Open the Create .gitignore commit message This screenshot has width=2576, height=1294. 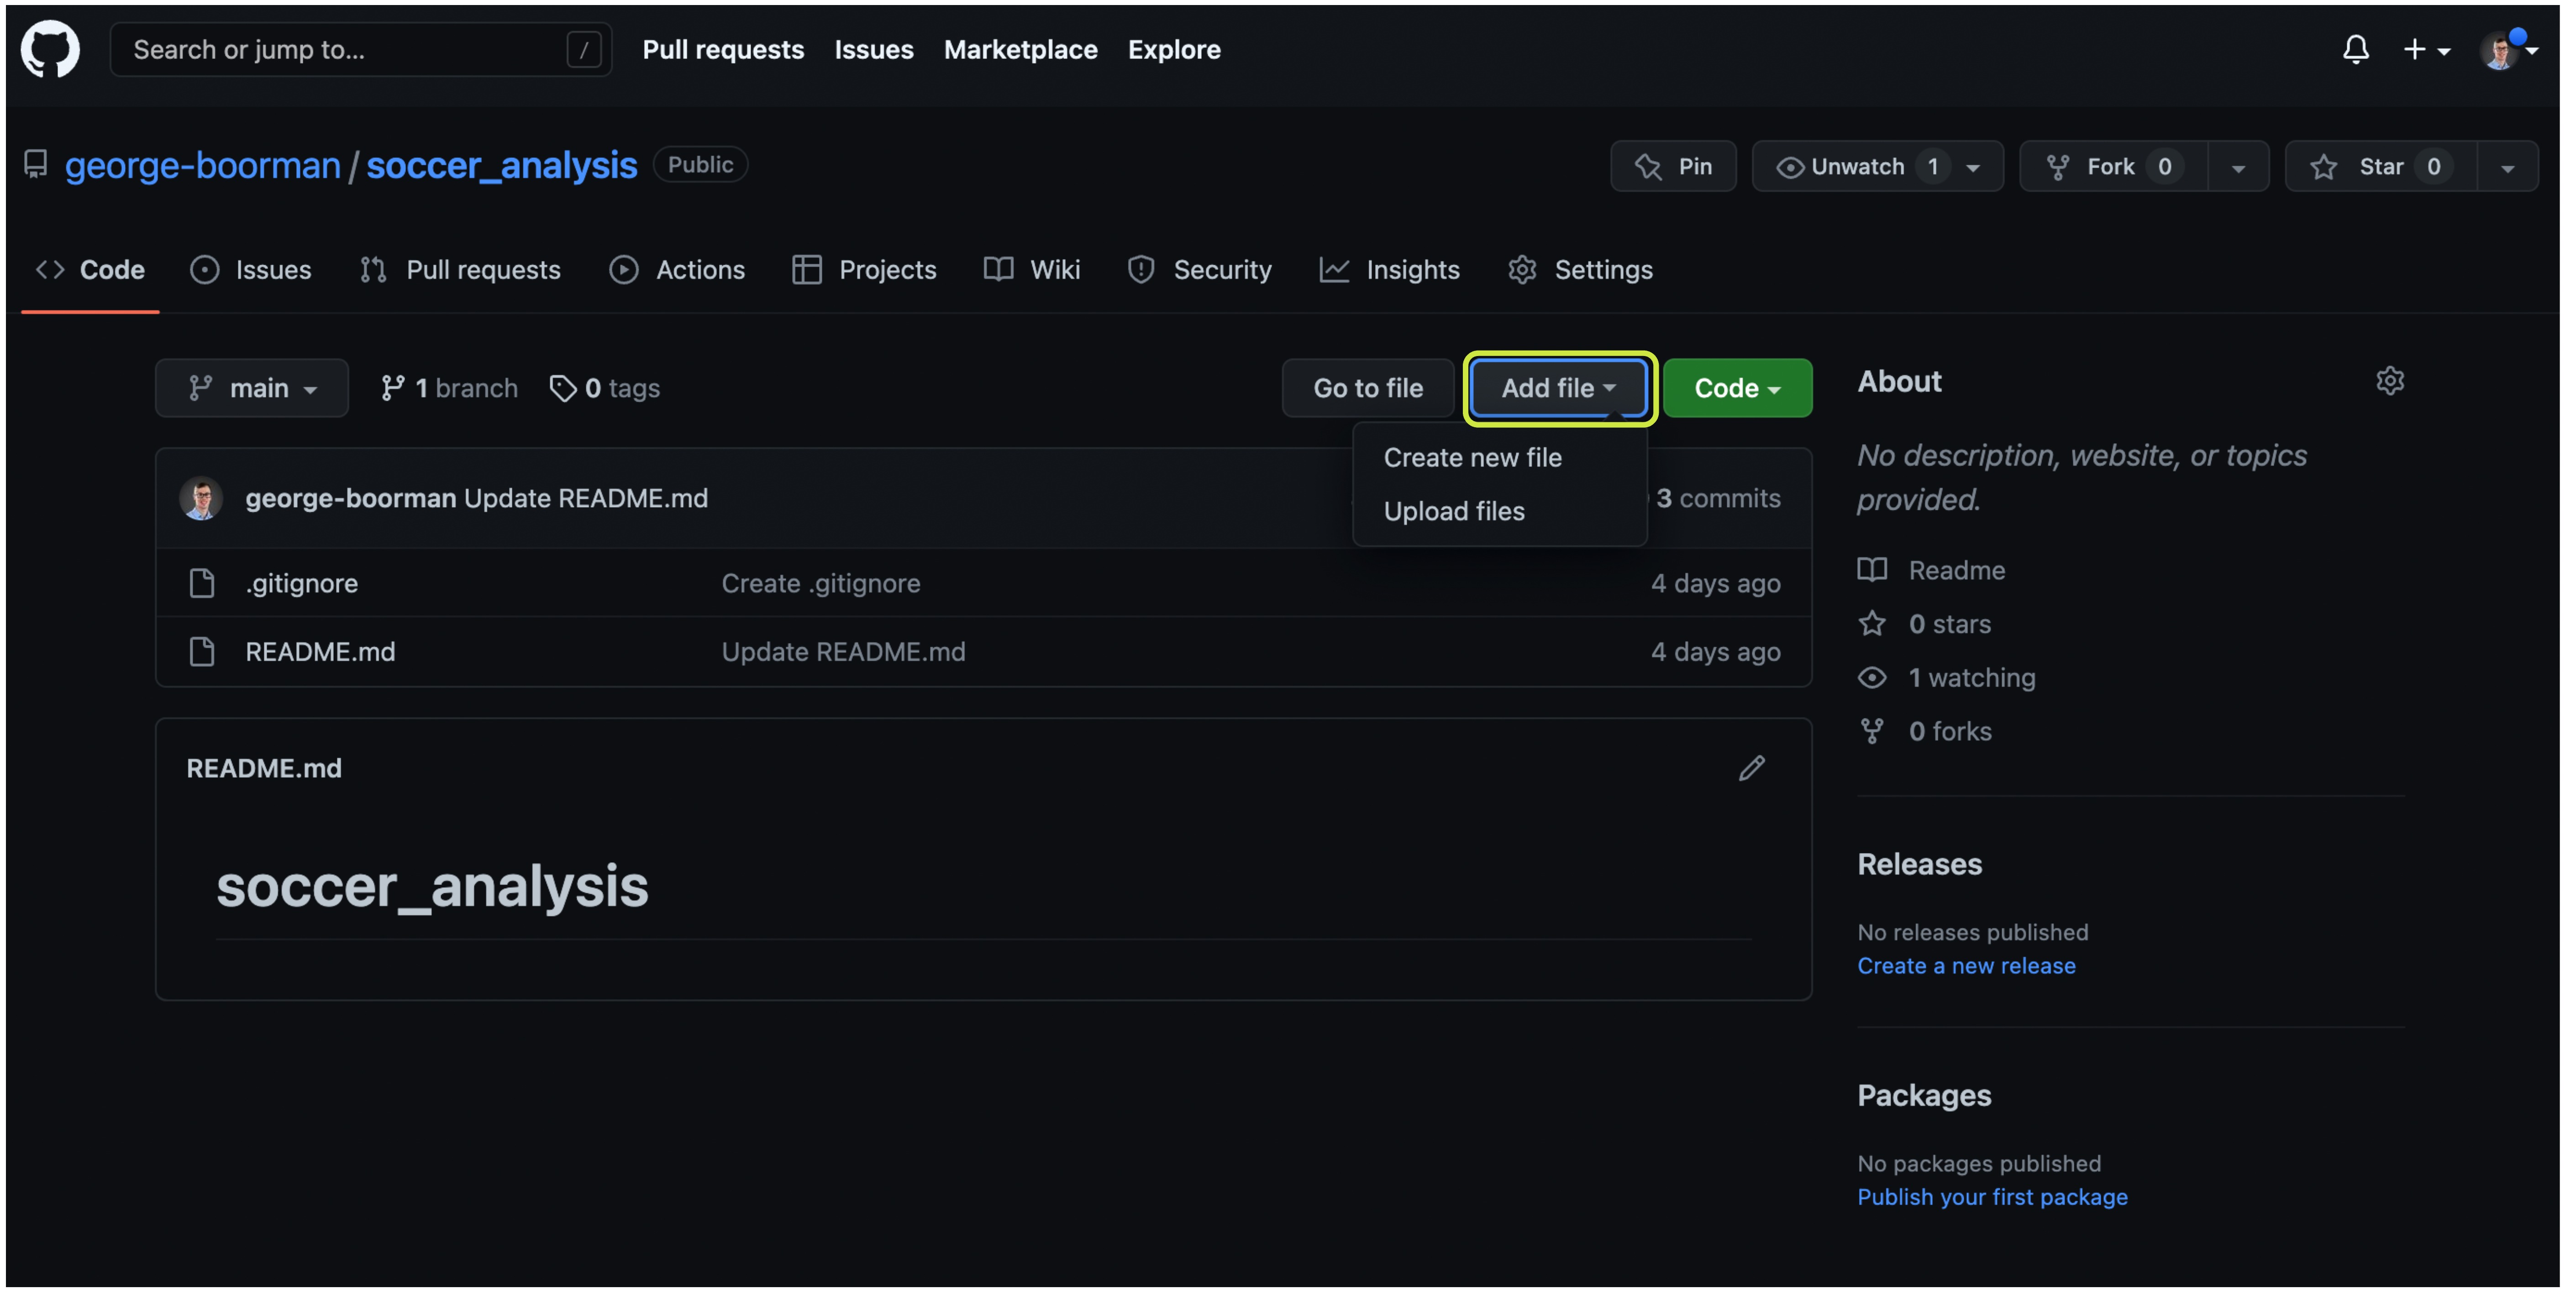pos(821,583)
